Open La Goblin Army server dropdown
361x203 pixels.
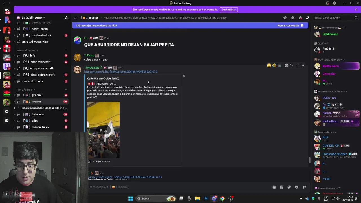33,17
